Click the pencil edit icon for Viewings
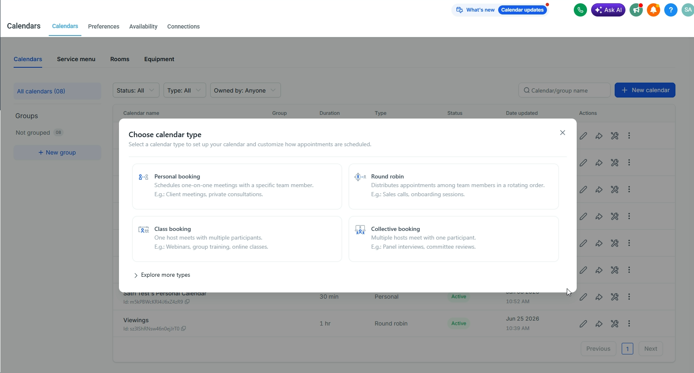This screenshot has height=373, width=694. 583,324
